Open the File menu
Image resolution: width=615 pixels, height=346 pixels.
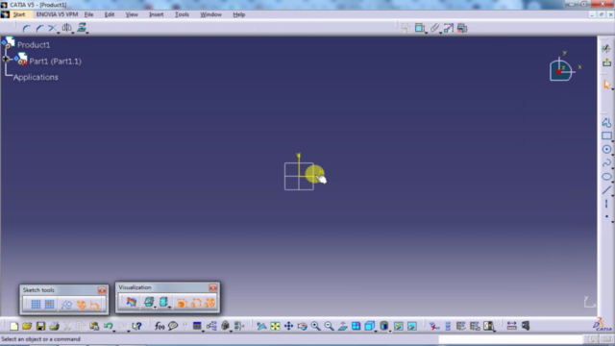[x=89, y=14]
